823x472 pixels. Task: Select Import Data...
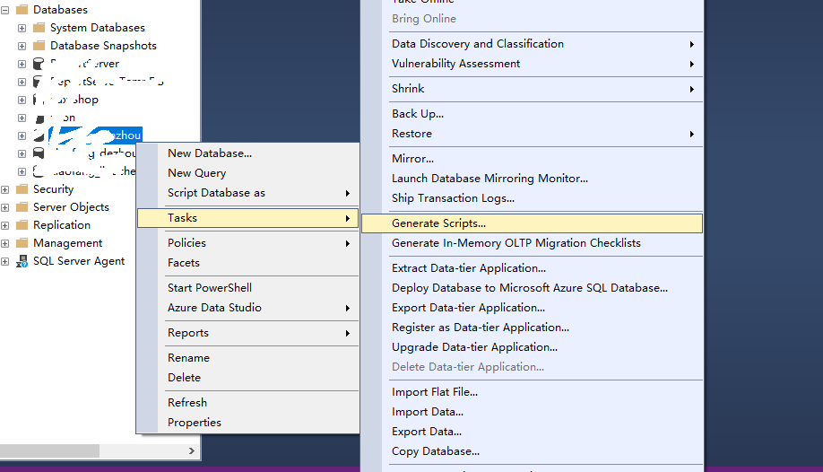tap(532, 412)
